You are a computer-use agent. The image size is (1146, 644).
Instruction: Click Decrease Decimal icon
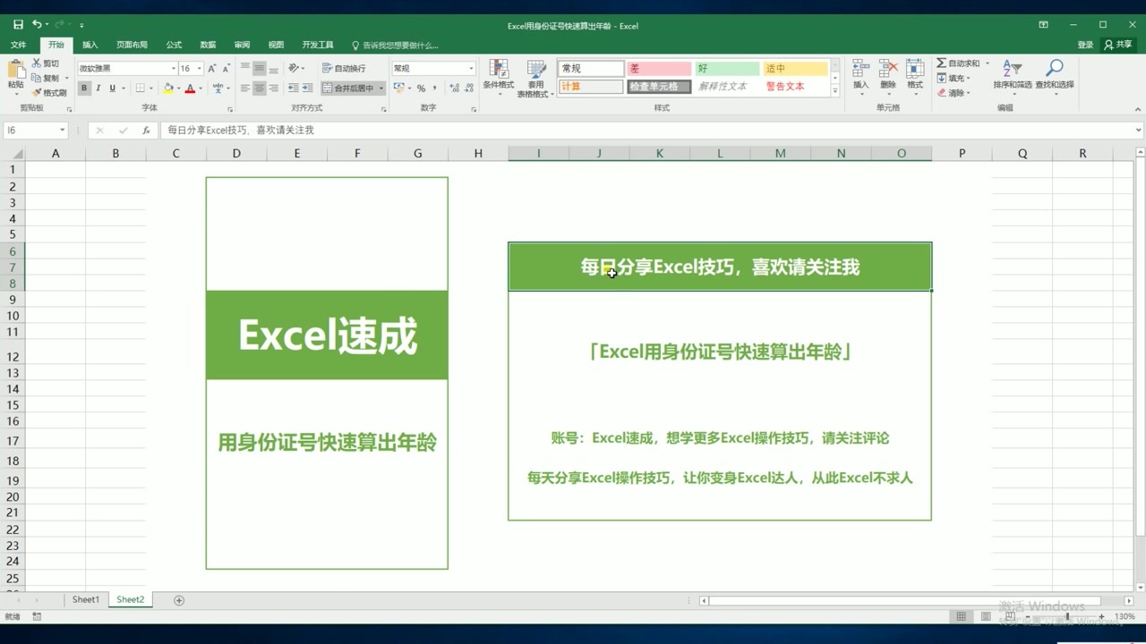pyautogui.click(x=468, y=88)
